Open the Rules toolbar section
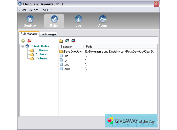Viewport: 177px width, 130px height. click(54, 21)
